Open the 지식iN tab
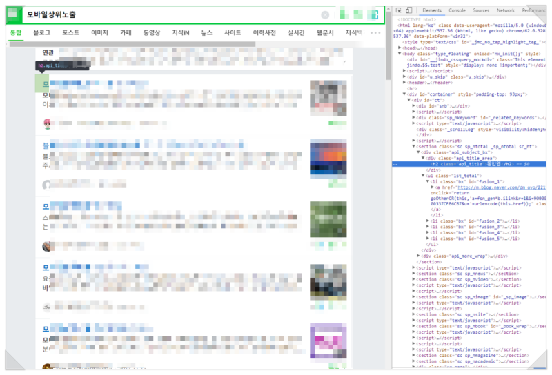 [x=181, y=32]
